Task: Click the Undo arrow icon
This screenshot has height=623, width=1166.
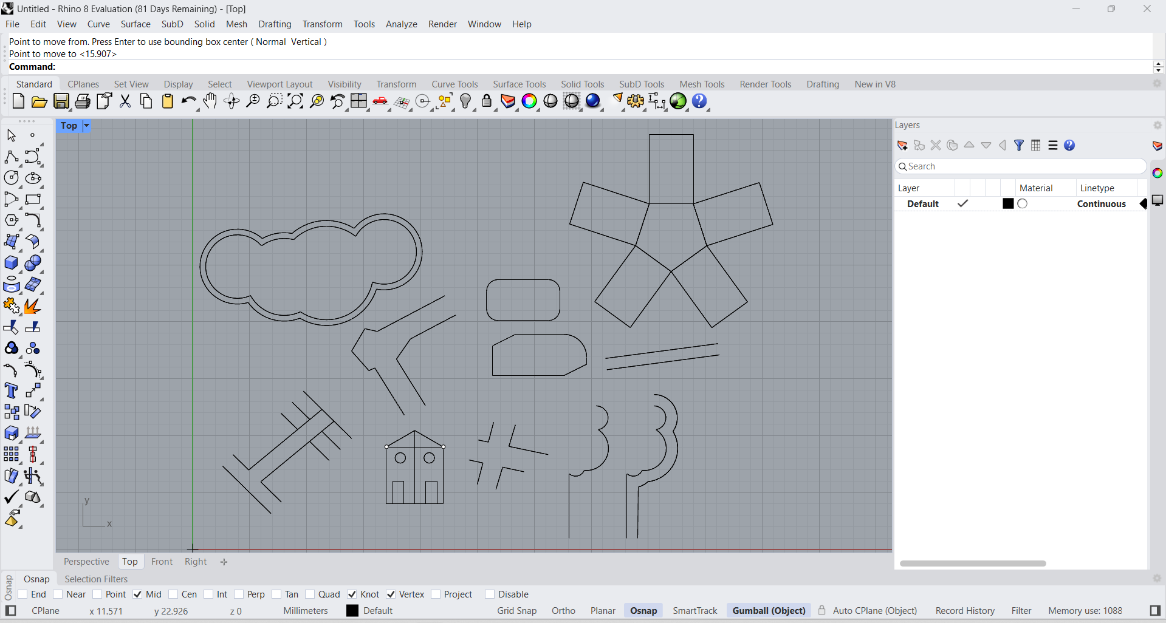Action: 188,101
